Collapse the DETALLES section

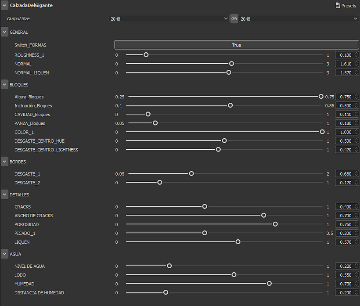coord(4,194)
